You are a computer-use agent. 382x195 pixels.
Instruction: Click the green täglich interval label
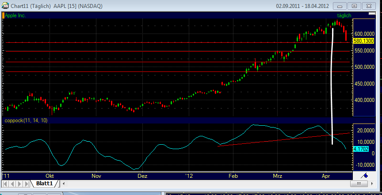coord(344,15)
